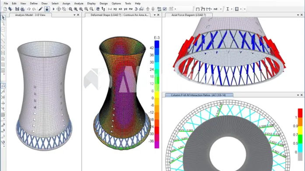Click the Rotate 3D view icon
The width and height of the screenshot is (305, 171).
pos(136,9)
